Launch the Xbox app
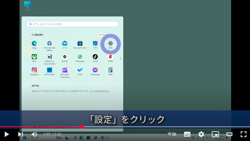This screenshot has width=250, height=141. pos(34,58)
